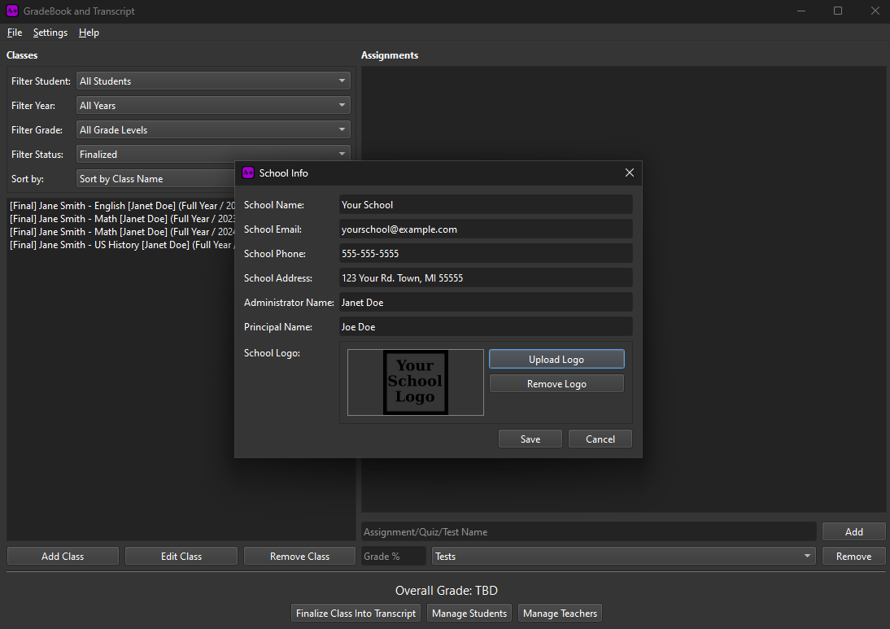Select Jane Smith Math 2023 class row
The height and width of the screenshot is (629, 890).
tap(122, 219)
